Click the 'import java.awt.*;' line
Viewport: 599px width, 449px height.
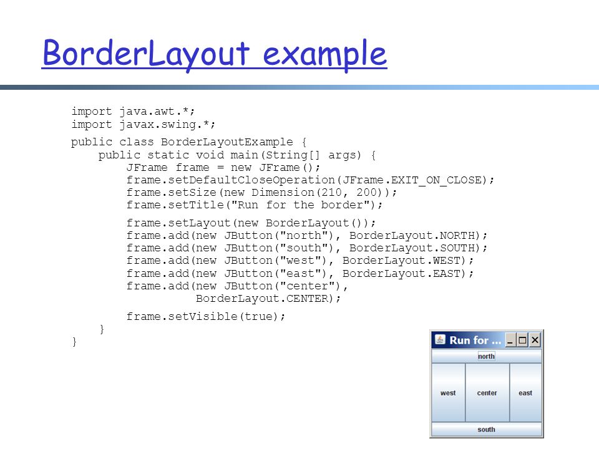(133, 111)
